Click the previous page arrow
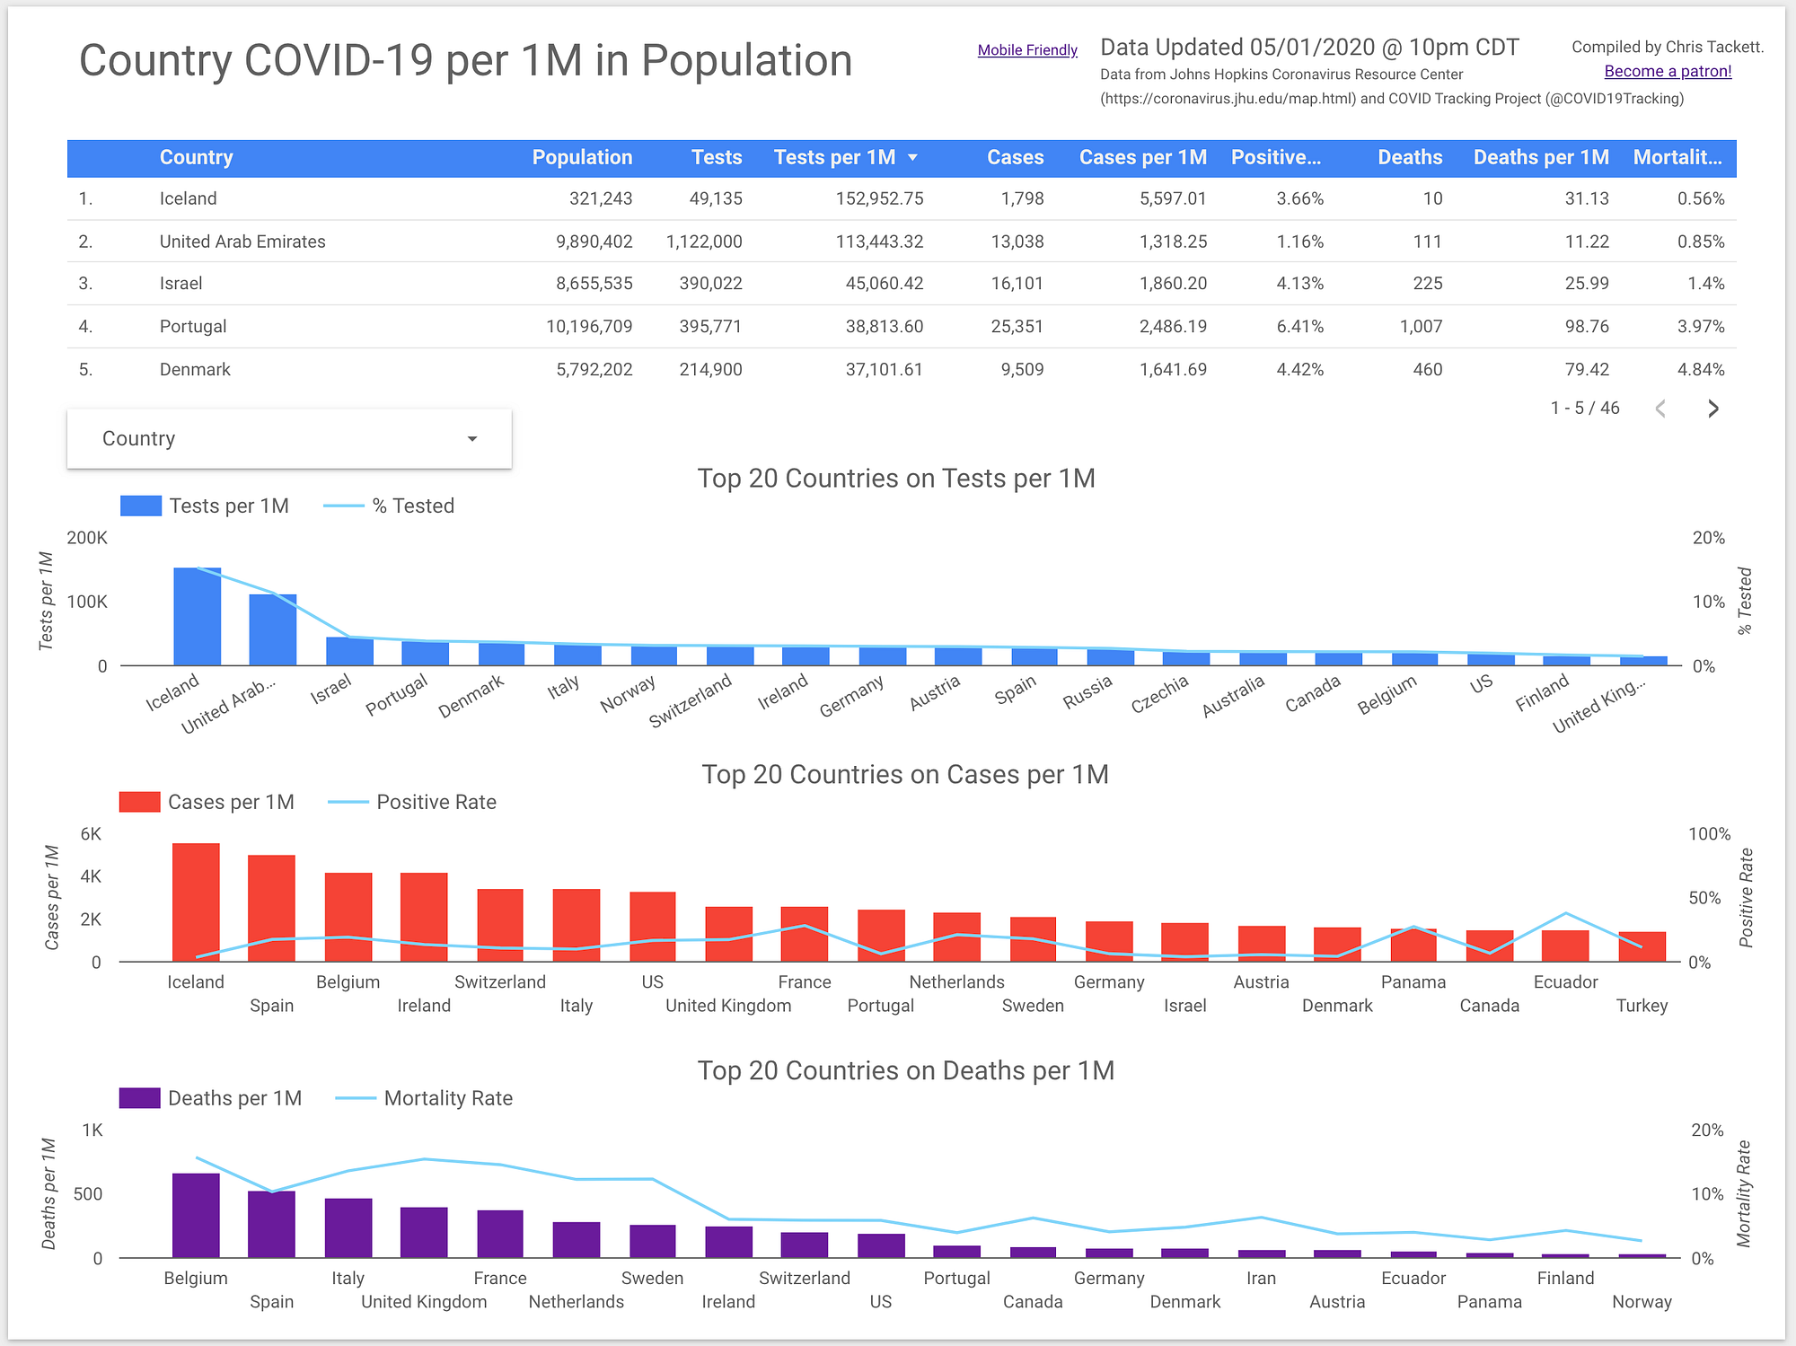Viewport: 1796px width, 1346px height. (x=1660, y=409)
